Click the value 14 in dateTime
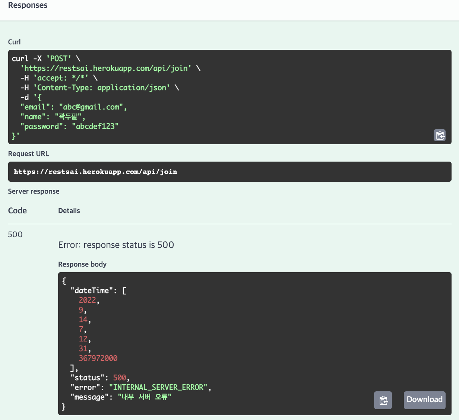Image resolution: width=459 pixels, height=420 pixels. coord(83,319)
